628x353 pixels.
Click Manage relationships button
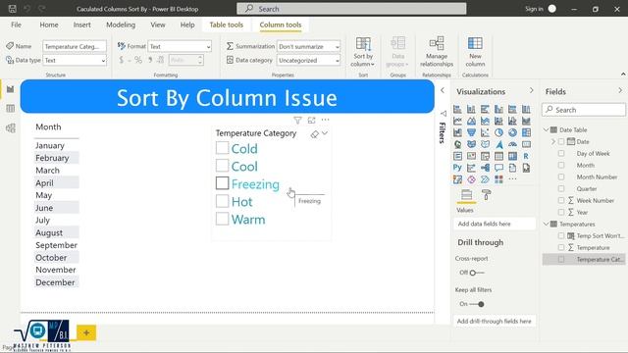pyautogui.click(x=437, y=52)
